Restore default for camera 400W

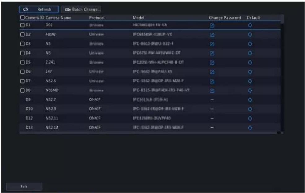pyautogui.click(x=250, y=34)
